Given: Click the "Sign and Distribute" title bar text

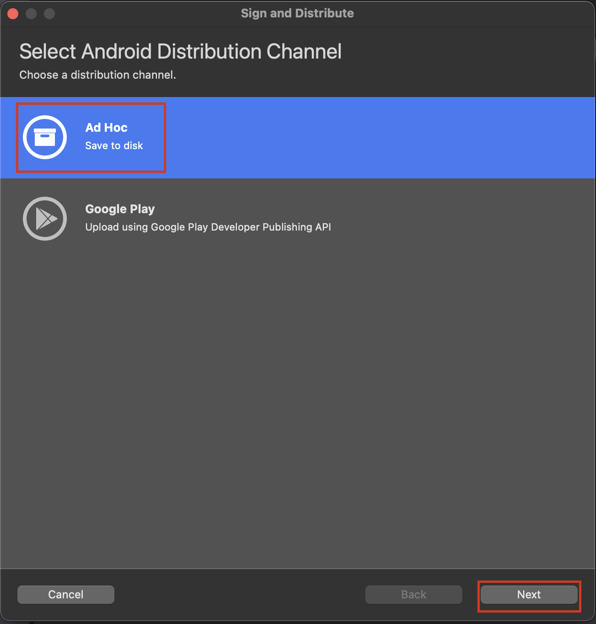Looking at the screenshot, I should click(297, 13).
